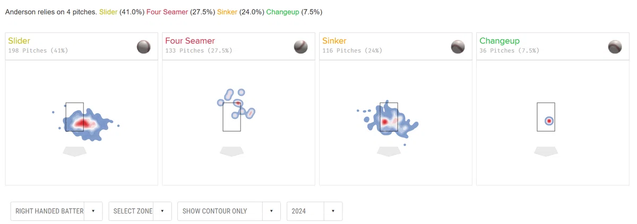This screenshot has width=637, height=224.
Task: Click the baseball icon in Four Seamer panel
Action: 301,47
